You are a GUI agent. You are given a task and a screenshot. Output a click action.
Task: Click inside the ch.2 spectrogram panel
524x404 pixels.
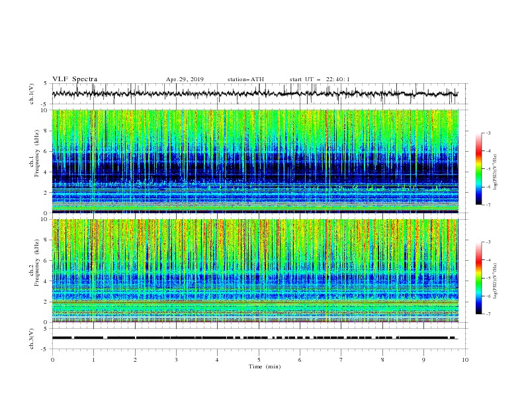[255, 271]
